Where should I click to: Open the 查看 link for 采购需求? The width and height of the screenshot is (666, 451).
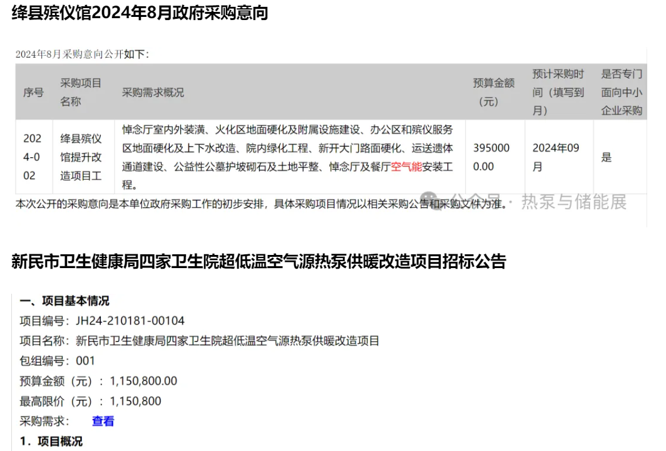pos(103,421)
